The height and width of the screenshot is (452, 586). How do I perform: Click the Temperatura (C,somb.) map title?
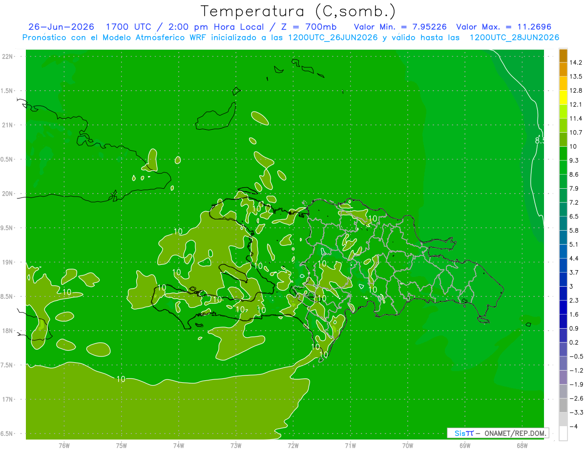click(x=298, y=11)
